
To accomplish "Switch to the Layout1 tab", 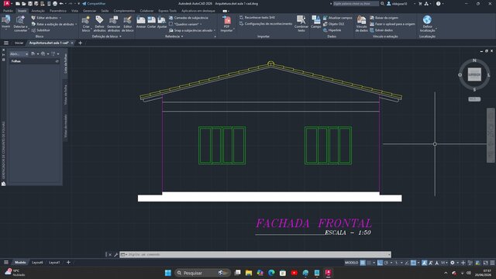I will (54, 263).
